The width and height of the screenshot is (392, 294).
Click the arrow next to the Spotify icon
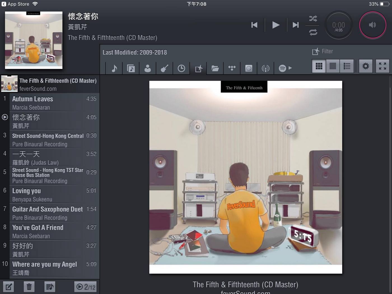click(x=290, y=68)
